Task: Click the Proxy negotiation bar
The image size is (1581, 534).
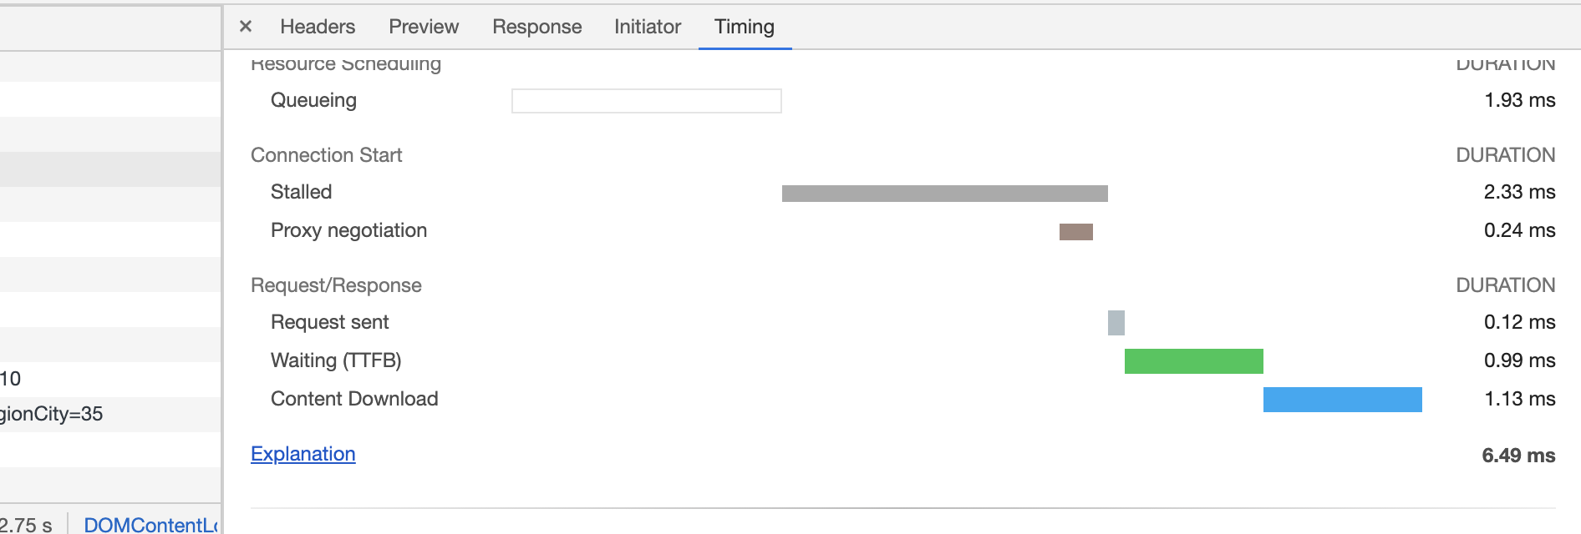Action: coord(1076,232)
